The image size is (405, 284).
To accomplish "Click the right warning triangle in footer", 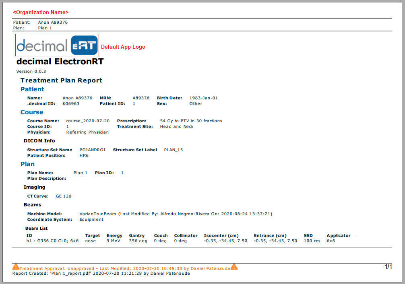I will pos(234,267).
